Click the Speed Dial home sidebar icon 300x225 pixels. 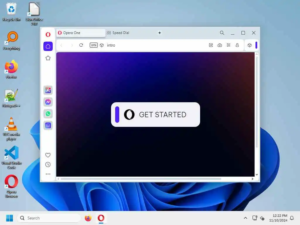(48, 46)
